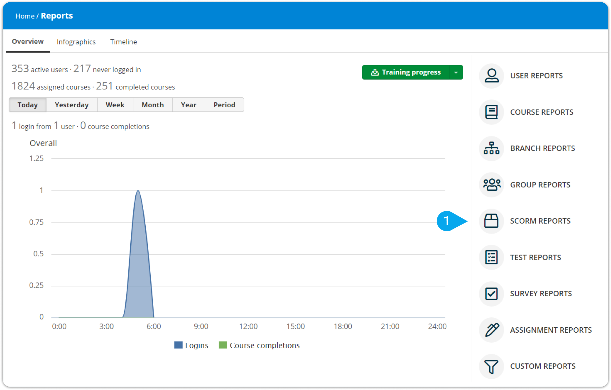This screenshot has height=390, width=611.
Task: Open the USER REPORTS link
Action: (536, 76)
